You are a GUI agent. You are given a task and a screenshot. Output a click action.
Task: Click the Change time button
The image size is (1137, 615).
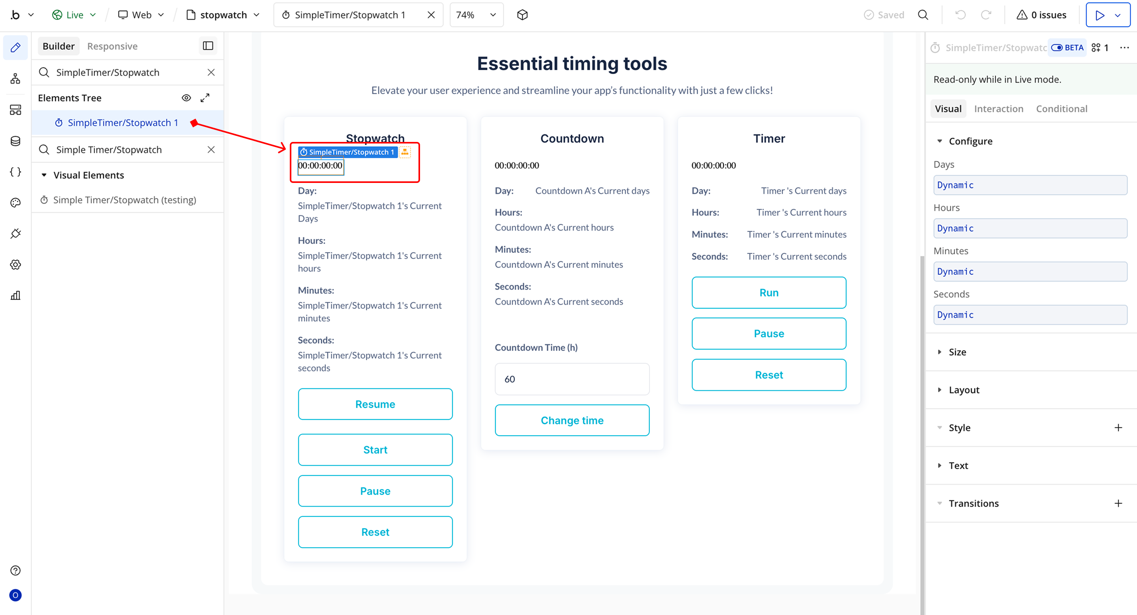coord(572,420)
